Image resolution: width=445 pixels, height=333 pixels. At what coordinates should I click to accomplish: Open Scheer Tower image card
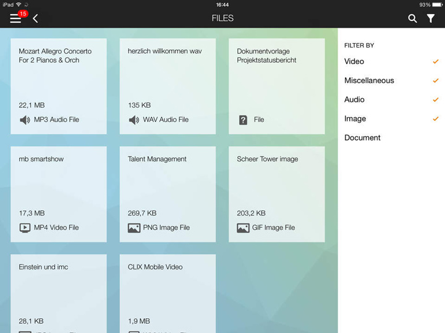click(277, 194)
